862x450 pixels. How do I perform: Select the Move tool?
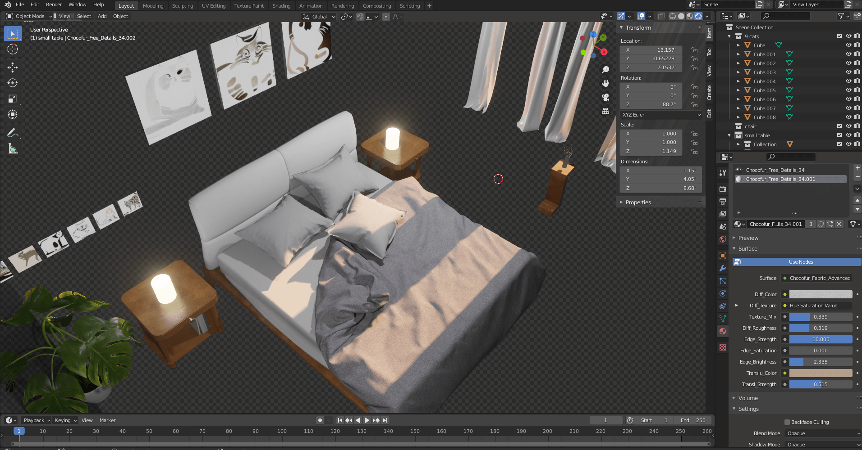tap(13, 67)
